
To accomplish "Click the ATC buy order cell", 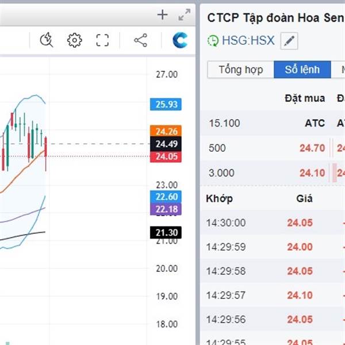I will 315,123.
